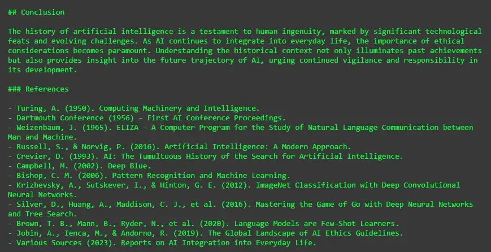The width and height of the screenshot is (491, 252).
Task: Click the Campbell, M. (2002) Deep Blue reference
Action: 80,166
